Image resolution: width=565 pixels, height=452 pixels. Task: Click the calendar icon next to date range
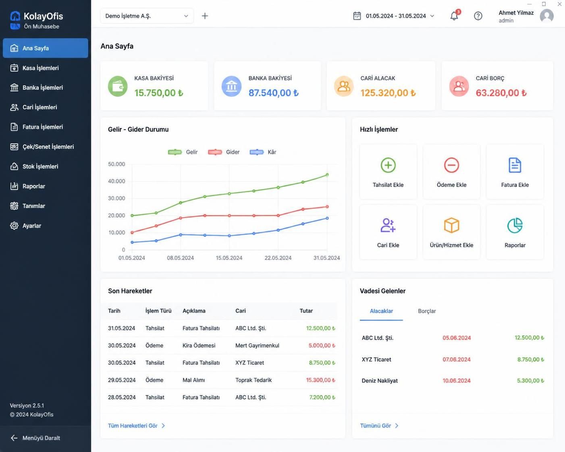tap(357, 16)
